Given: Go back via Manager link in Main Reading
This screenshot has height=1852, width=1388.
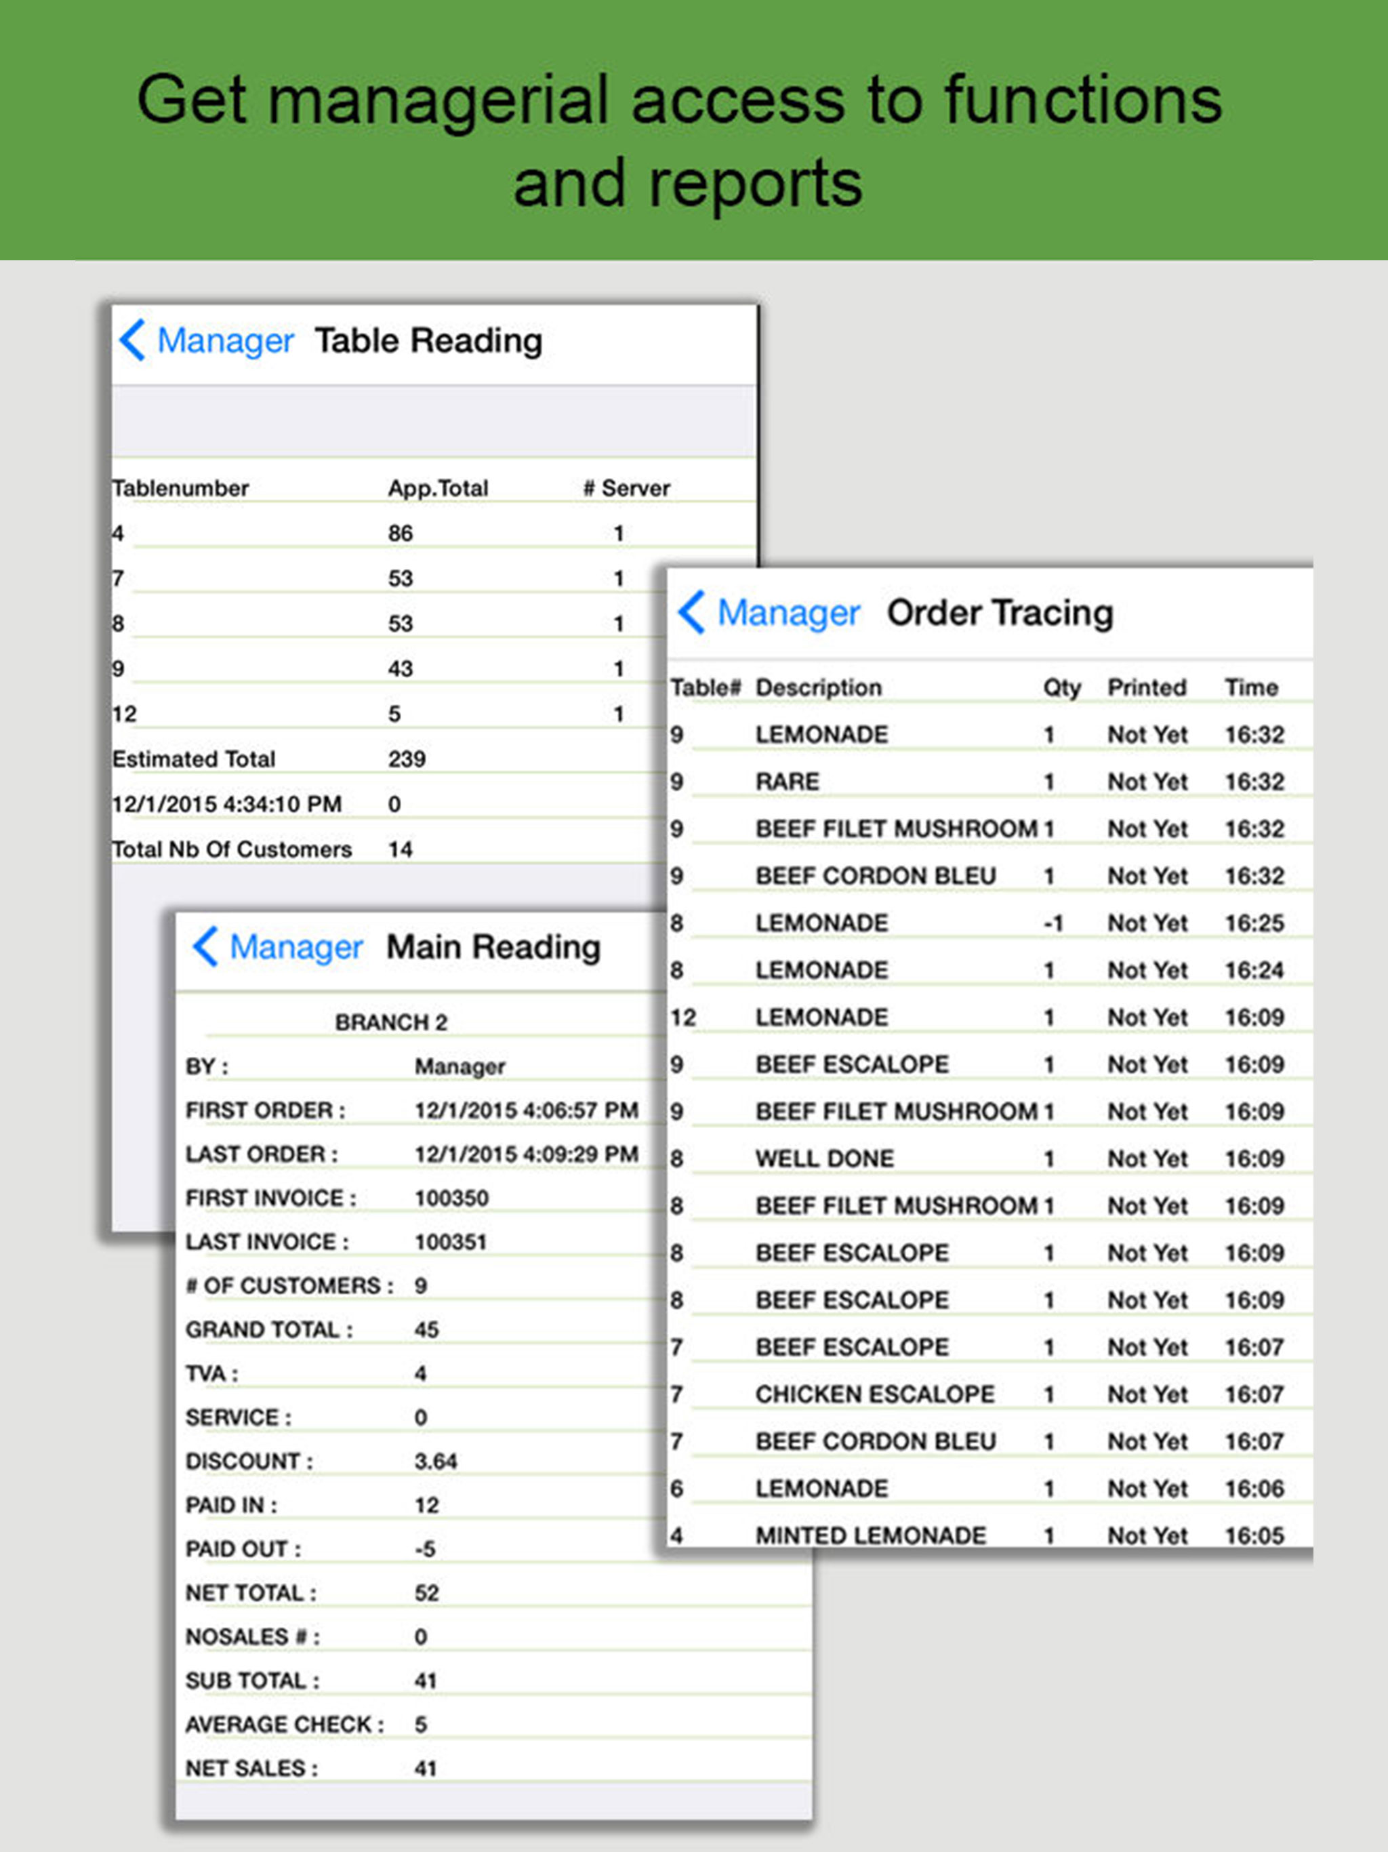Looking at the screenshot, I should coord(296,948).
